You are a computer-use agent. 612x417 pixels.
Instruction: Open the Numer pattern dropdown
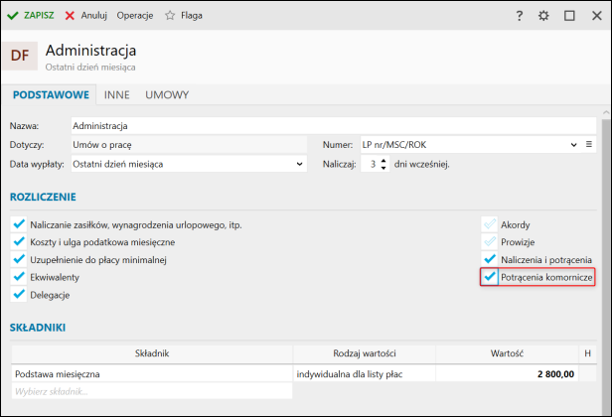coord(573,145)
